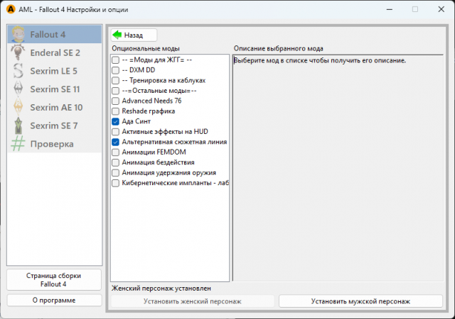Enable Активные эффекты на HUD checkbox
The image size is (455, 319).
pos(116,132)
